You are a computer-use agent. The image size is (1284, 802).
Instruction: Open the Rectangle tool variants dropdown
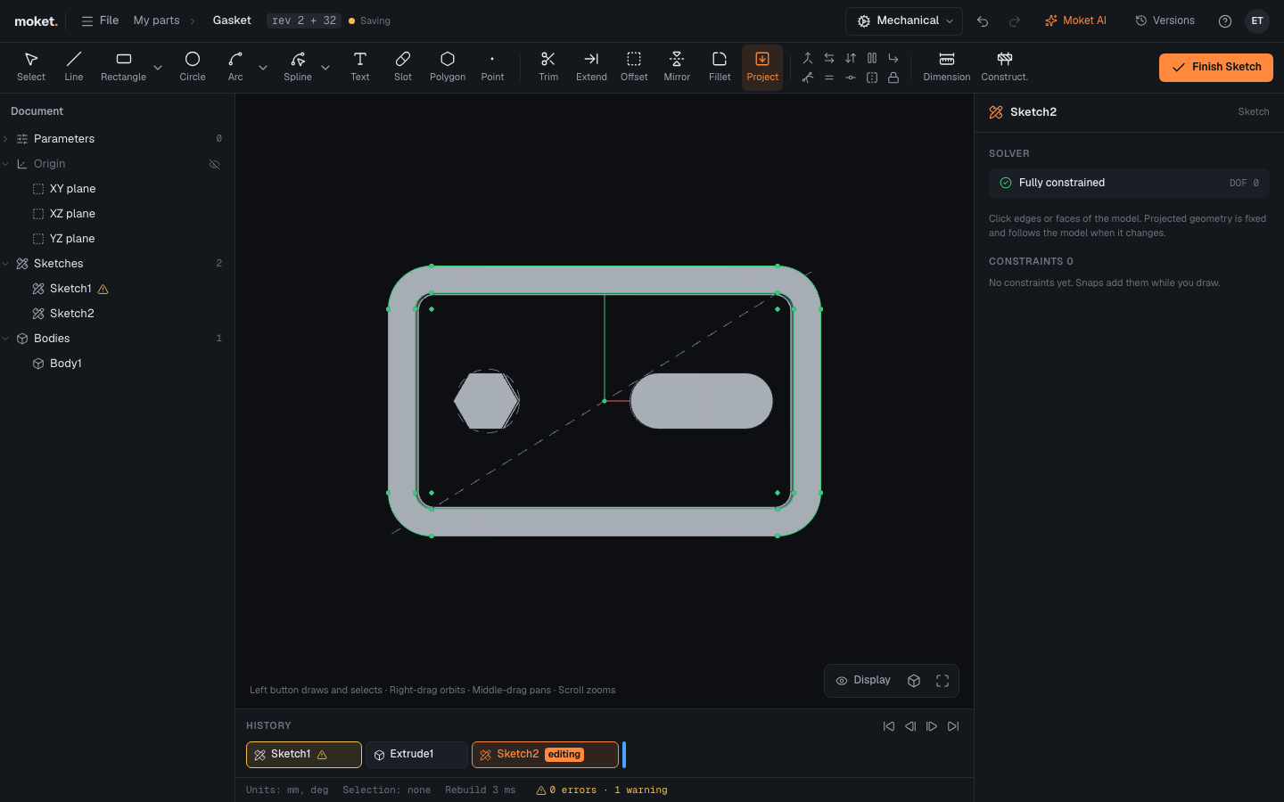pos(158,67)
